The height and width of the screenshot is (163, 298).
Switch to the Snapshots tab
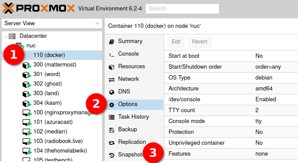(131, 154)
